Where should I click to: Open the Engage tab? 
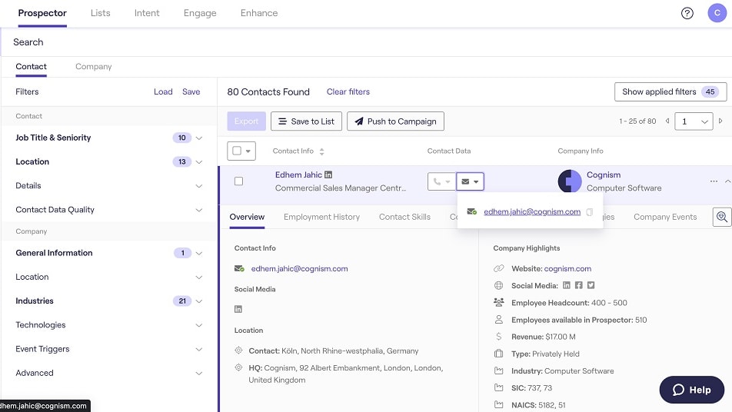pos(200,13)
